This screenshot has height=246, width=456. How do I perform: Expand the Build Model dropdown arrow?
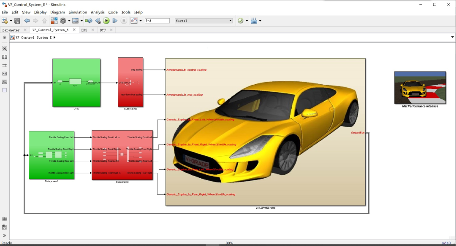pyautogui.click(x=260, y=21)
